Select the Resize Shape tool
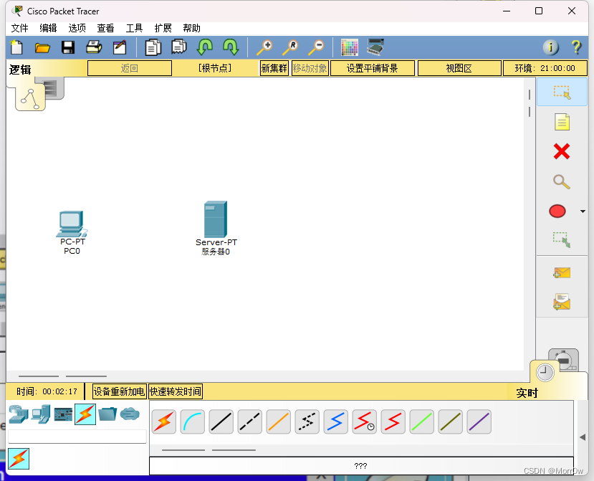 coord(562,240)
